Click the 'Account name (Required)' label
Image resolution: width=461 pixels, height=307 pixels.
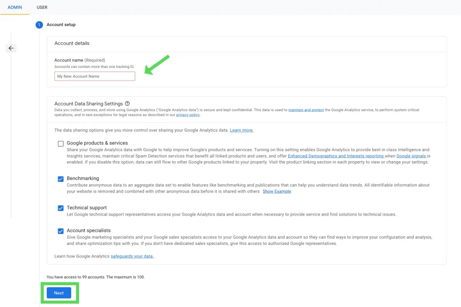point(80,60)
